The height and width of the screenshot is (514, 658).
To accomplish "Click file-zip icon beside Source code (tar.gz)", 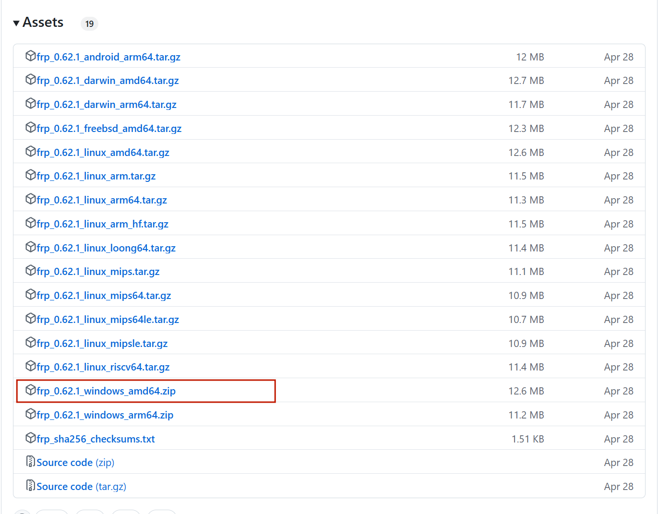I will [x=31, y=486].
